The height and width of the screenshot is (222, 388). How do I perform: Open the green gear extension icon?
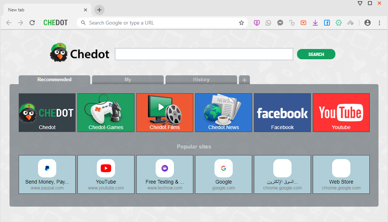[339, 23]
